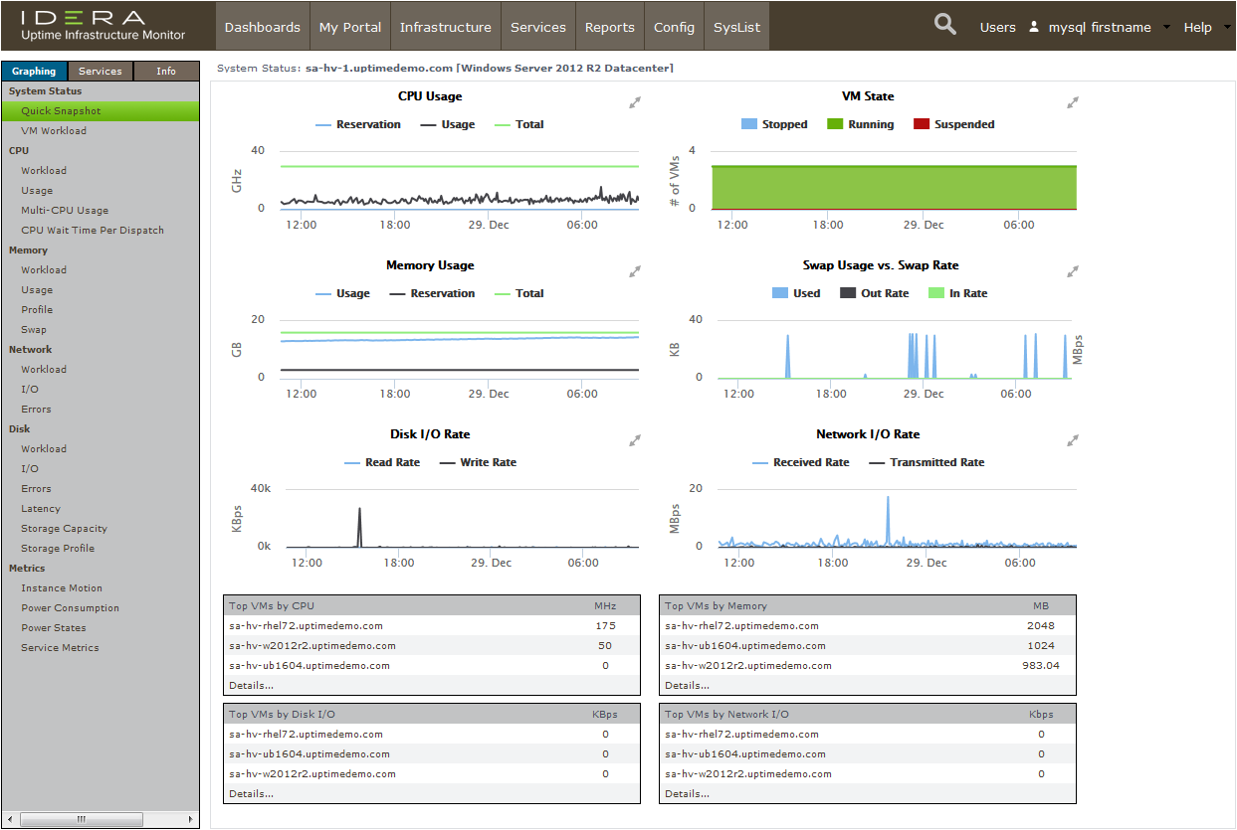The height and width of the screenshot is (830, 1237).
Task: Expand the VM State chart
Action: (1073, 102)
